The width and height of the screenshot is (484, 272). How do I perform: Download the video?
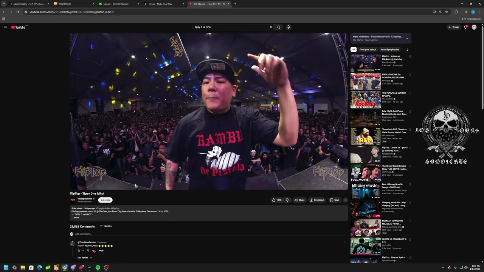317,200
